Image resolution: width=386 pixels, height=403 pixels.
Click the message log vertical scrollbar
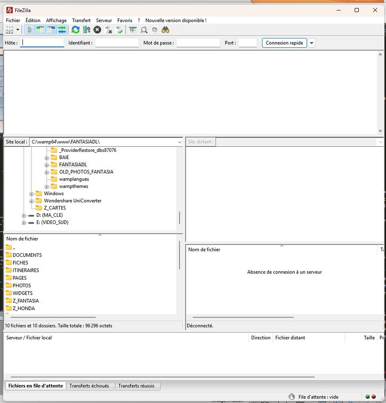tap(380, 92)
